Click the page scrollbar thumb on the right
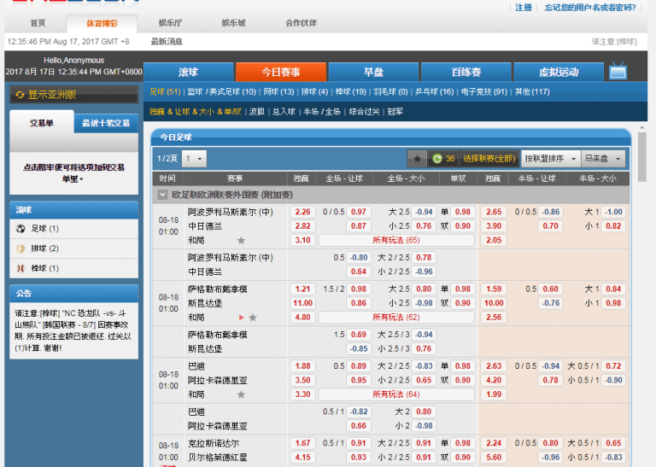Image resolution: width=656 pixels, height=467 pixels. (x=642, y=157)
